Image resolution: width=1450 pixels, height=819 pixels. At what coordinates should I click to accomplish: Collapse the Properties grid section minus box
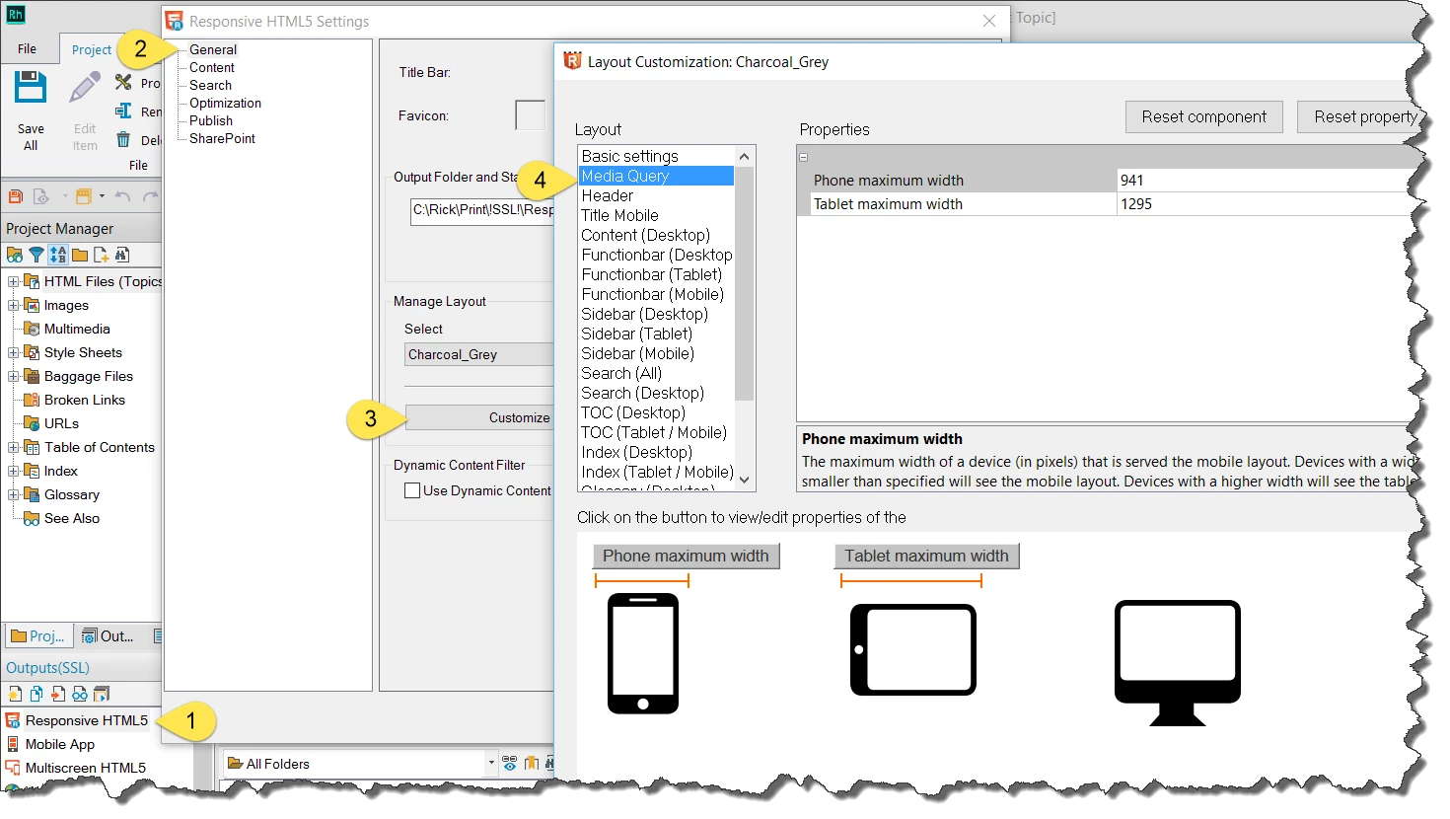click(803, 157)
